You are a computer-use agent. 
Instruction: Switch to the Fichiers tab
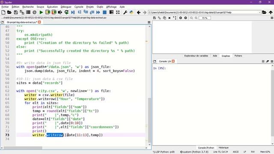point(238,56)
